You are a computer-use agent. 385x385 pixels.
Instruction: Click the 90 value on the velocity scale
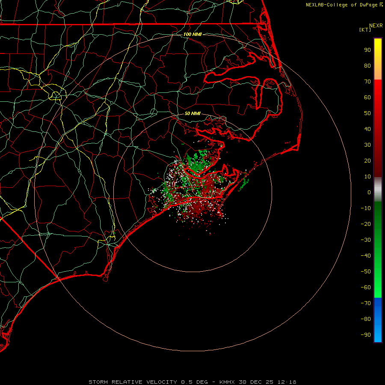point(367,50)
